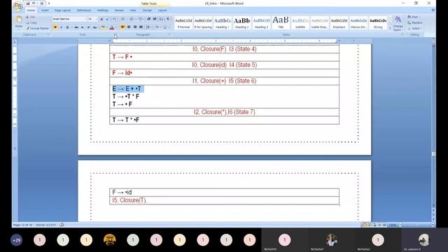Click the Save icon in Quick Access
Viewport: 448px width, 252px height.
[x=28, y=3]
